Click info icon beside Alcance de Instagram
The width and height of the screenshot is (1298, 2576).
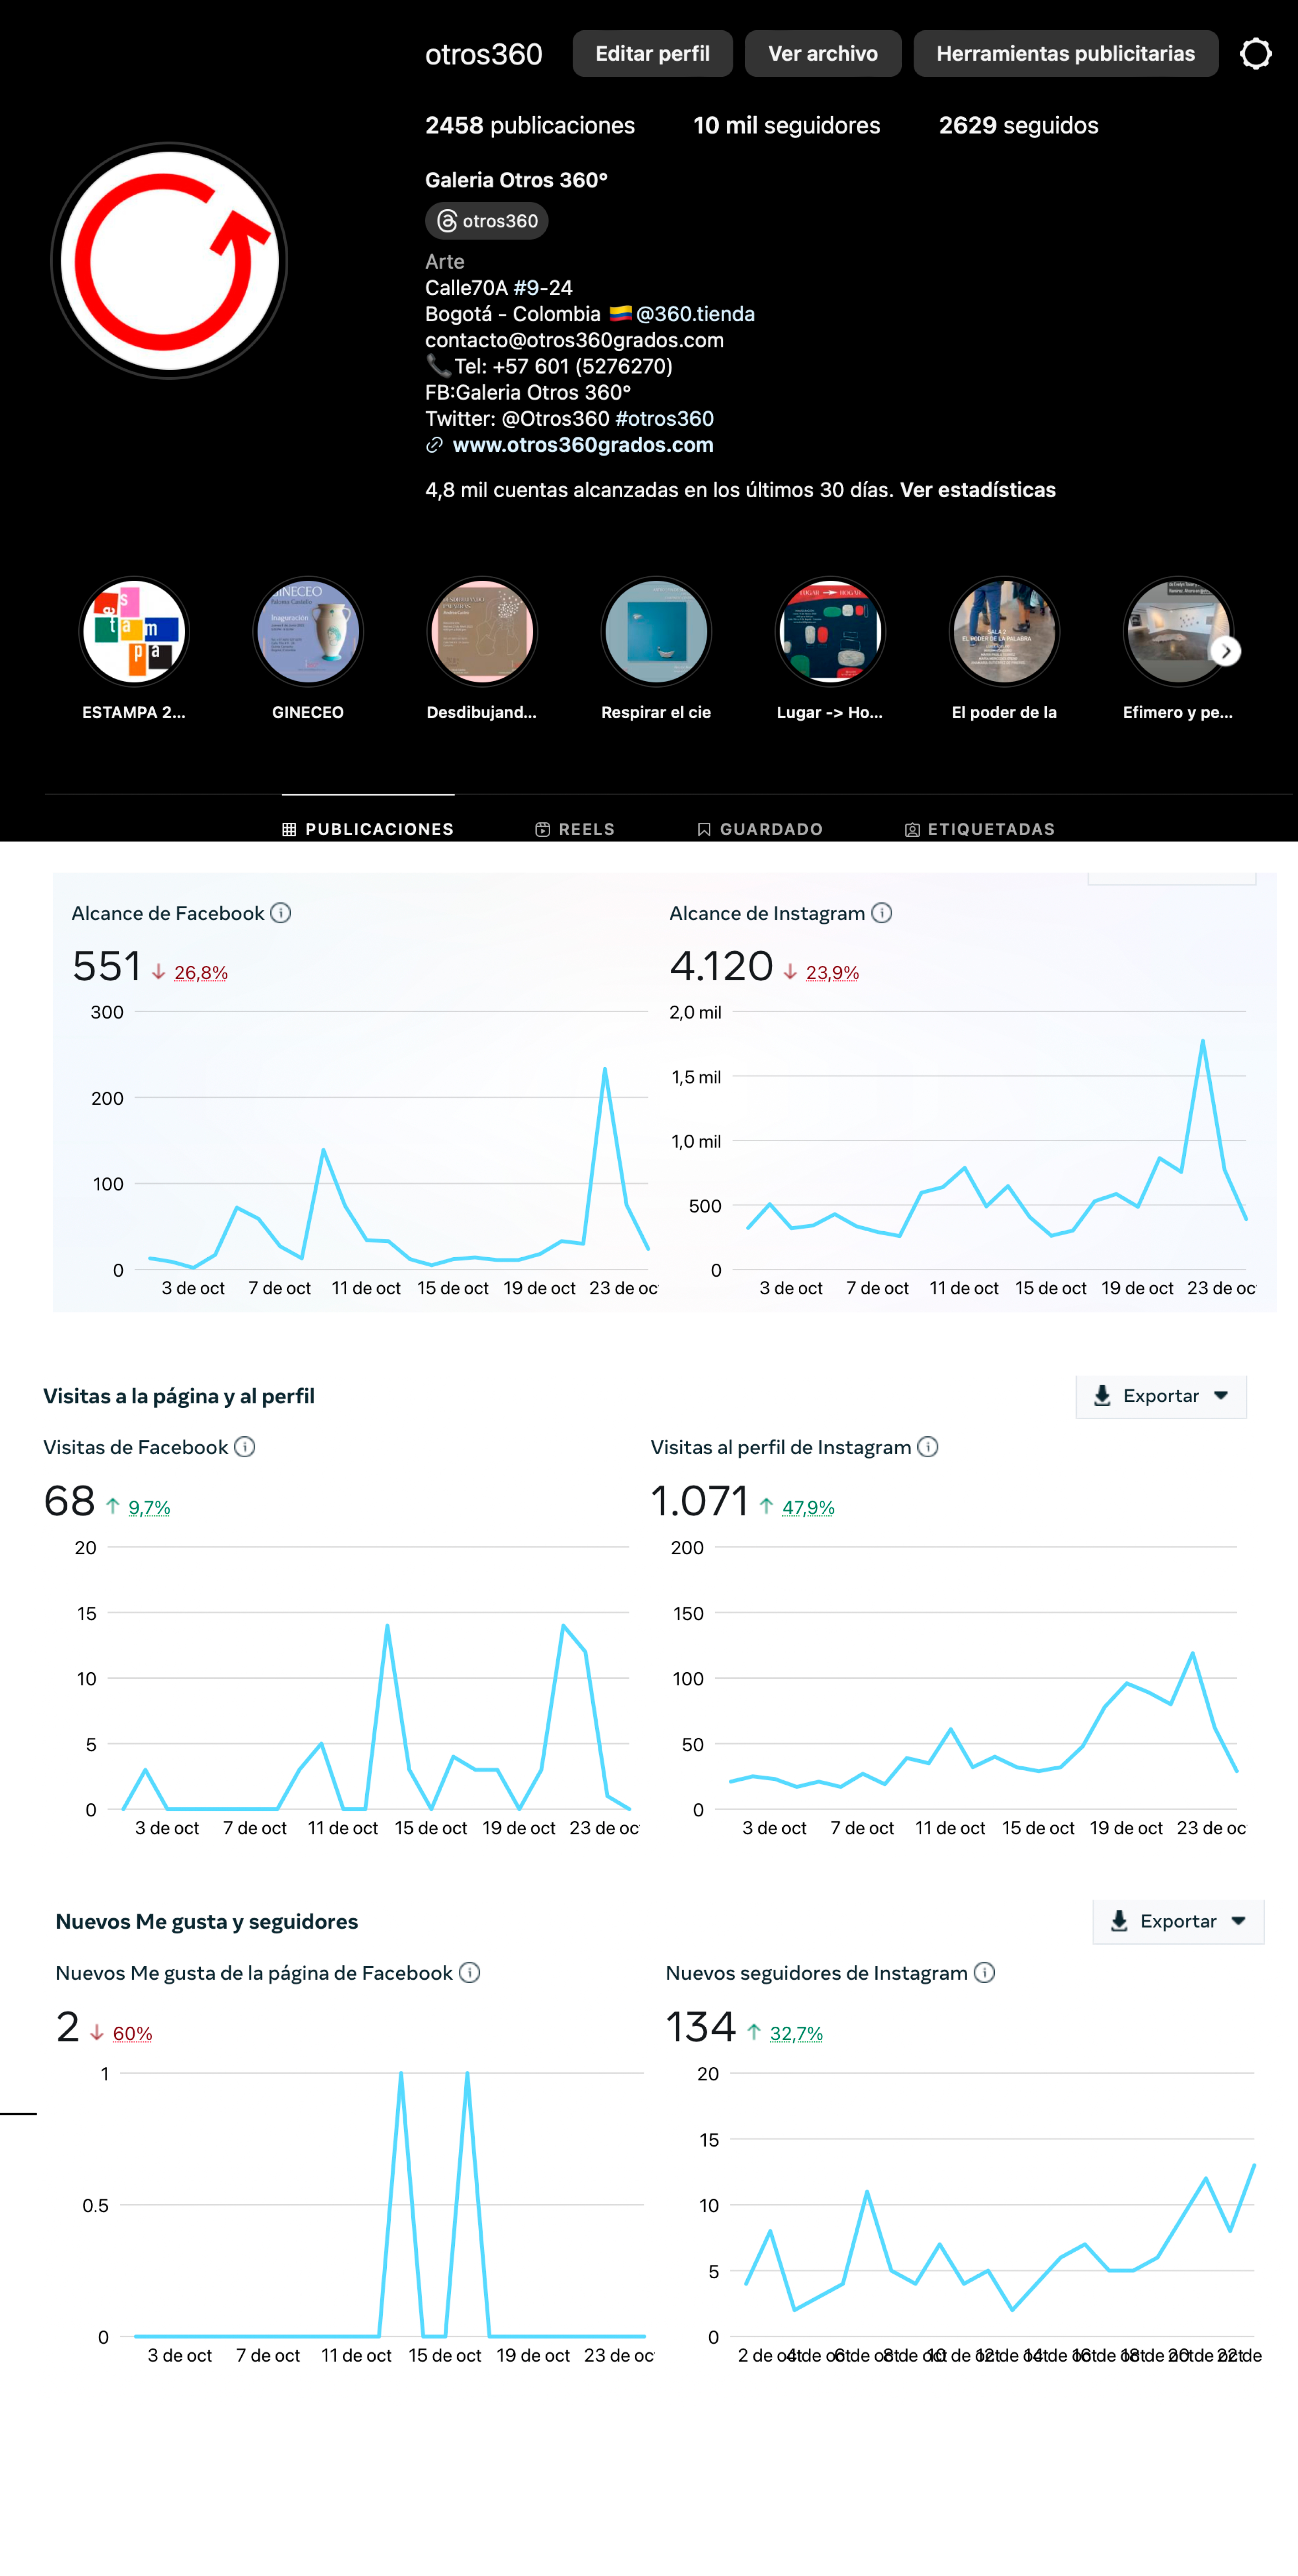click(x=881, y=913)
